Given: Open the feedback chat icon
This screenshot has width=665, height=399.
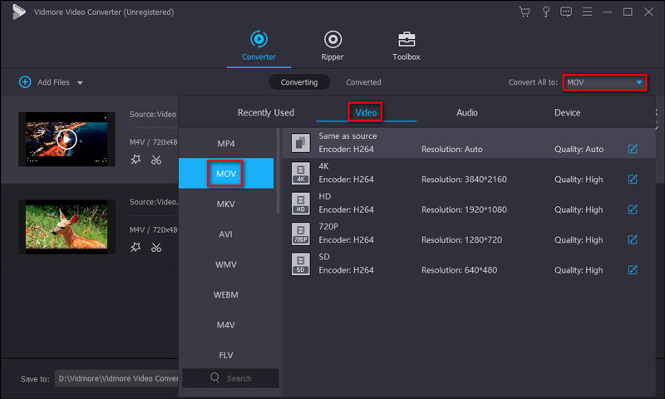Looking at the screenshot, I should coord(566,12).
